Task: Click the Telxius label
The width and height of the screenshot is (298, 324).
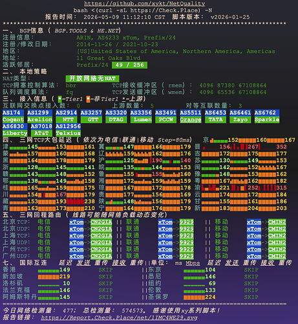Action: click(69, 133)
